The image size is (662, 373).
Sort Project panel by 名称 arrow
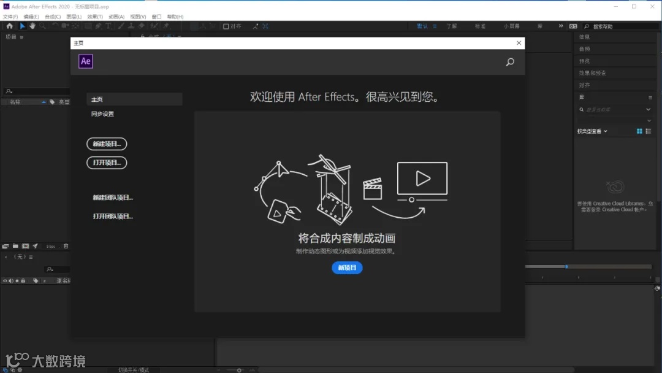(x=44, y=102)
